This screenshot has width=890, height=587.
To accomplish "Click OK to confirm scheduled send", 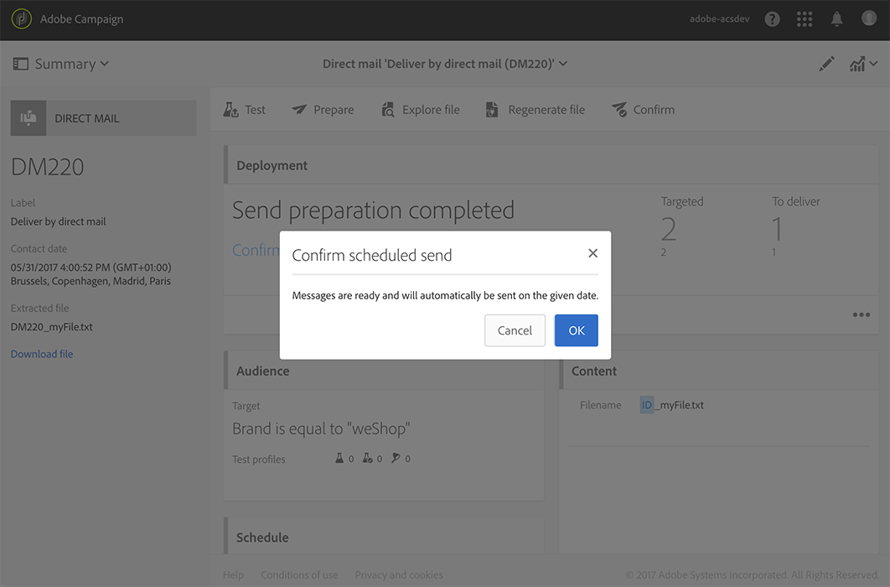I will tap(576, 330).
